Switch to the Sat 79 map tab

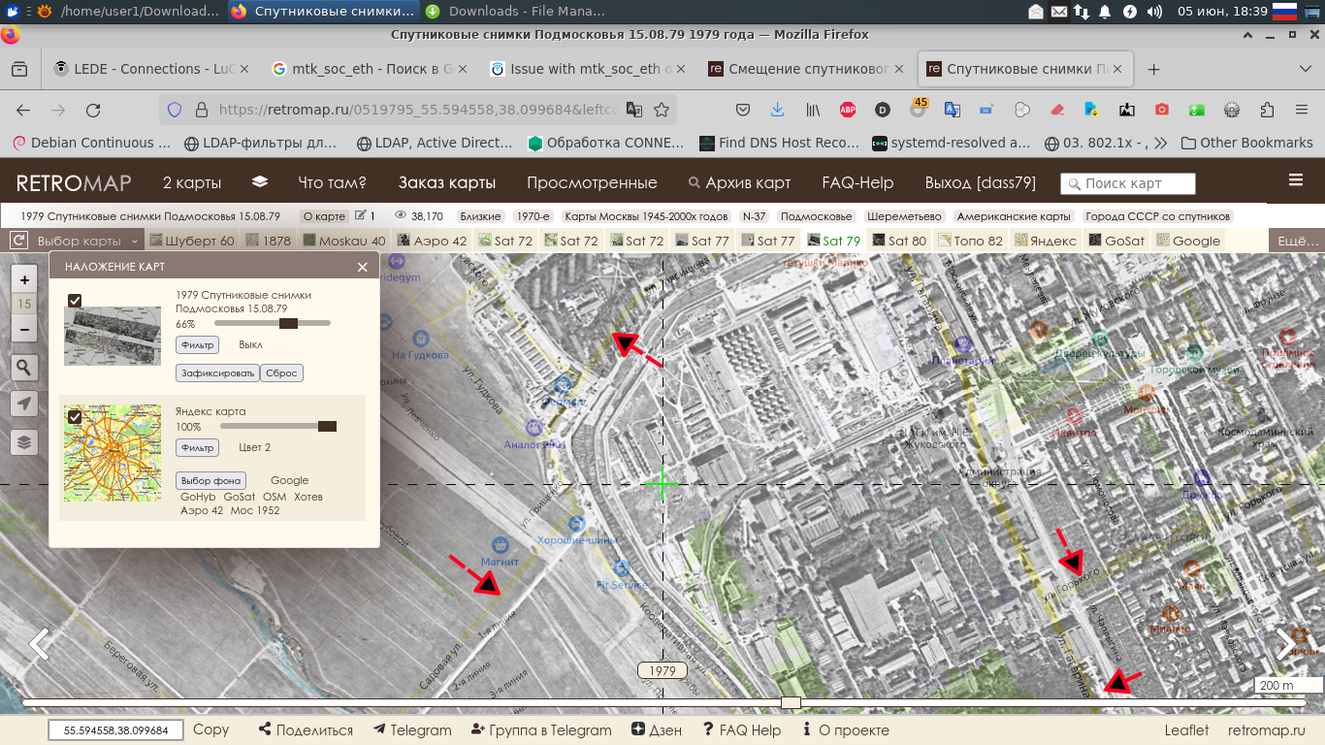pos(837,240)
